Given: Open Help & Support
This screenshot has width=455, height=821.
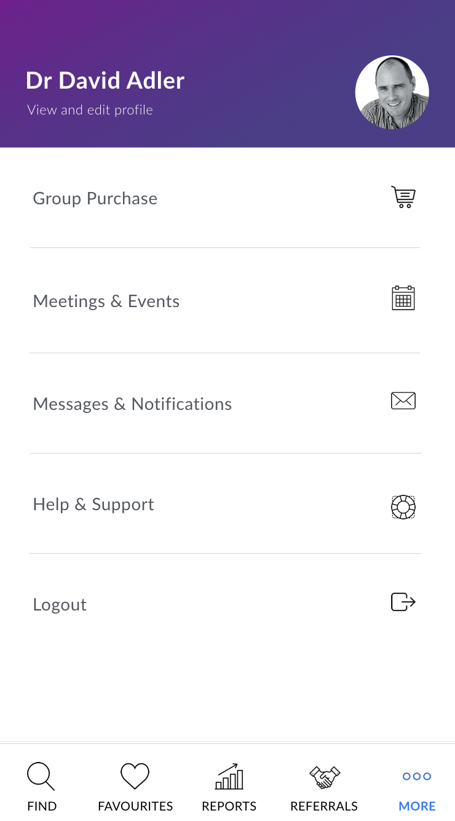Looking at the screenshot, I should (x=225, y=504).
